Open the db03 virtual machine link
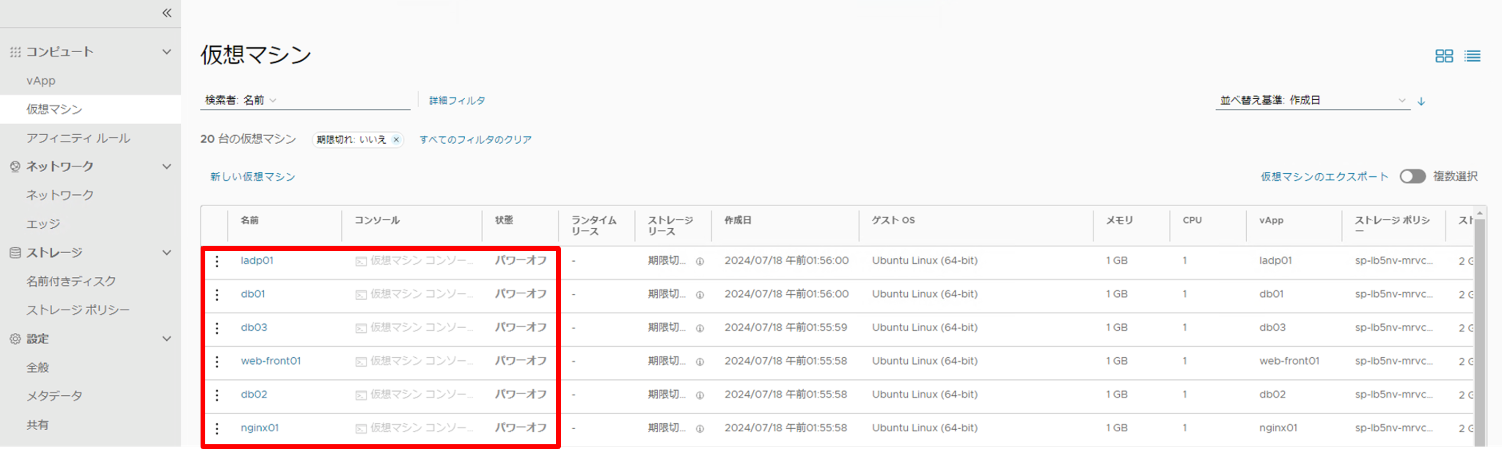1502x449 pixels. pos(254,328)
